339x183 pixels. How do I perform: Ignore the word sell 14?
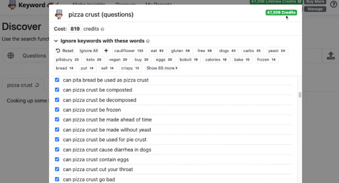pyautogui.click(x=108, y=68)
